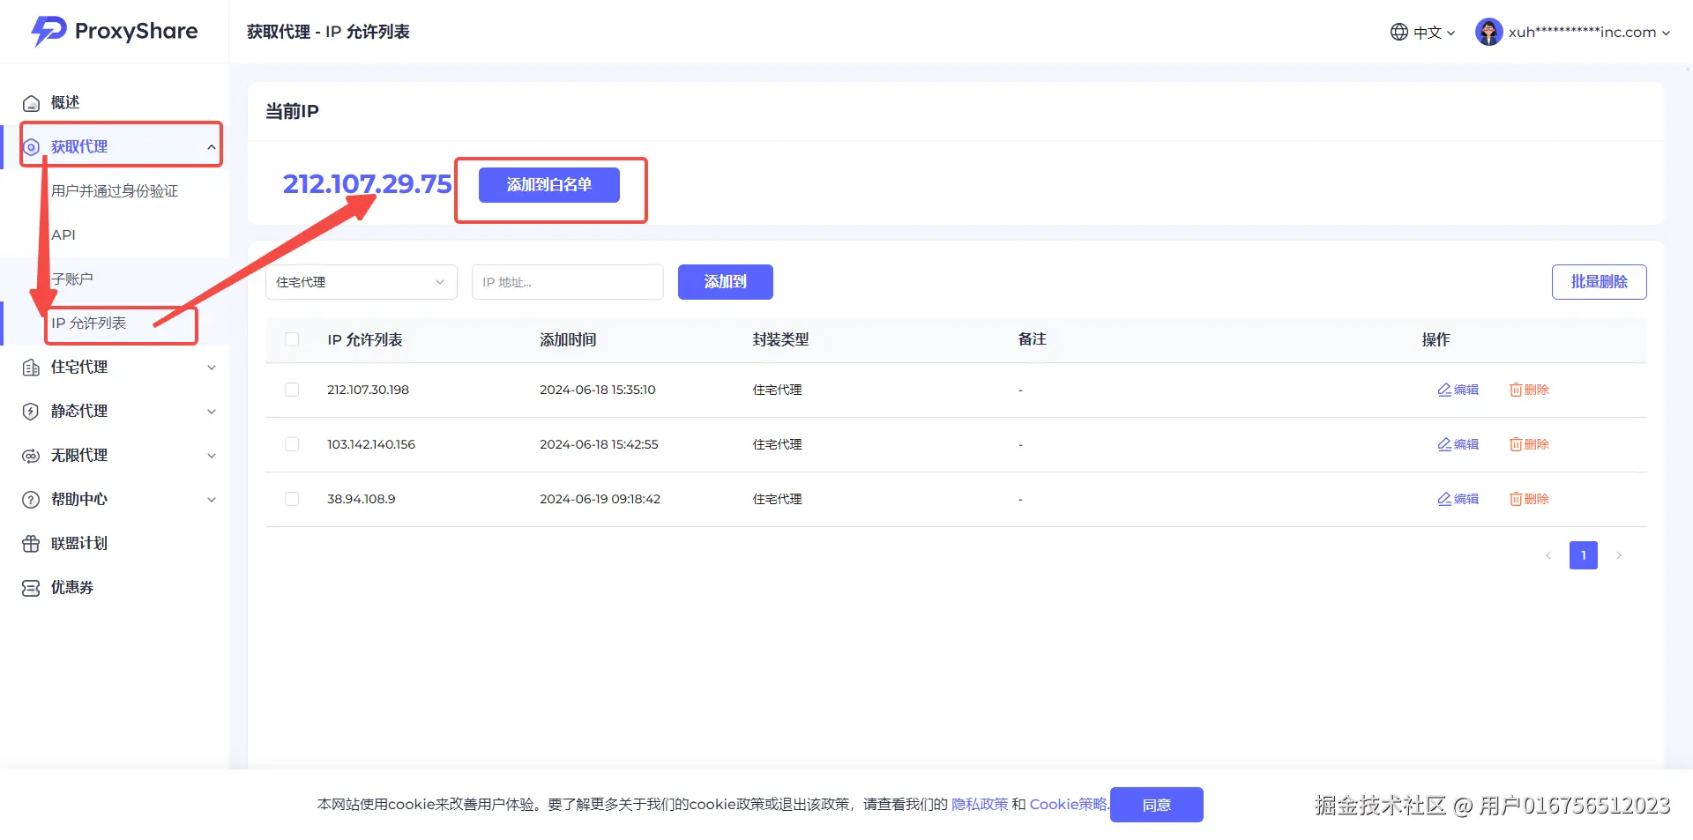This screenshot has width=1693, height=840.
Task: Open the 无限代理 section icon
Action: coord(32,456)
